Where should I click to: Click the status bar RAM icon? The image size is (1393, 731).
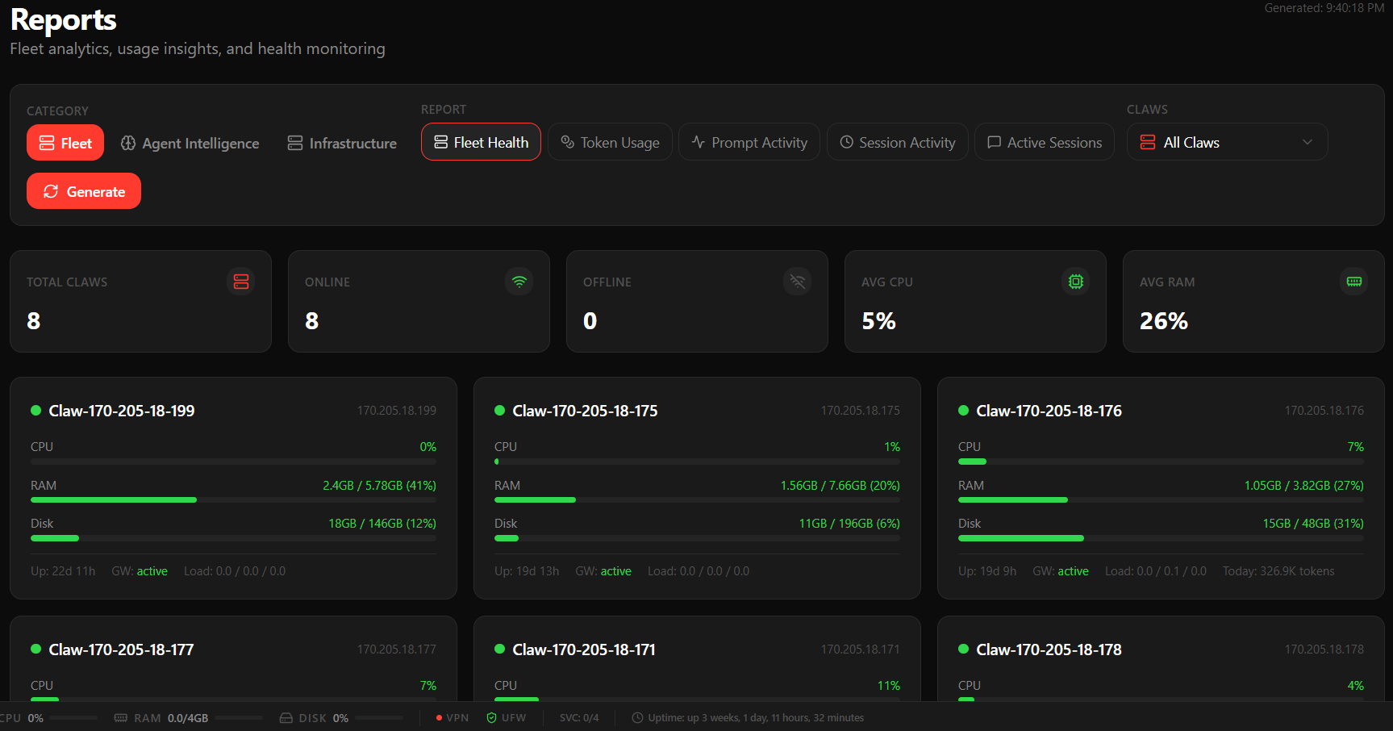point(121,717)
